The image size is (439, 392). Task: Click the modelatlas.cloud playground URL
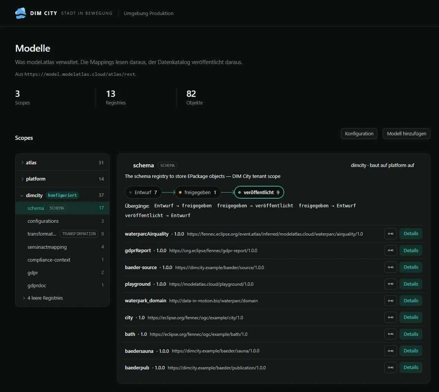coord(211,284)
